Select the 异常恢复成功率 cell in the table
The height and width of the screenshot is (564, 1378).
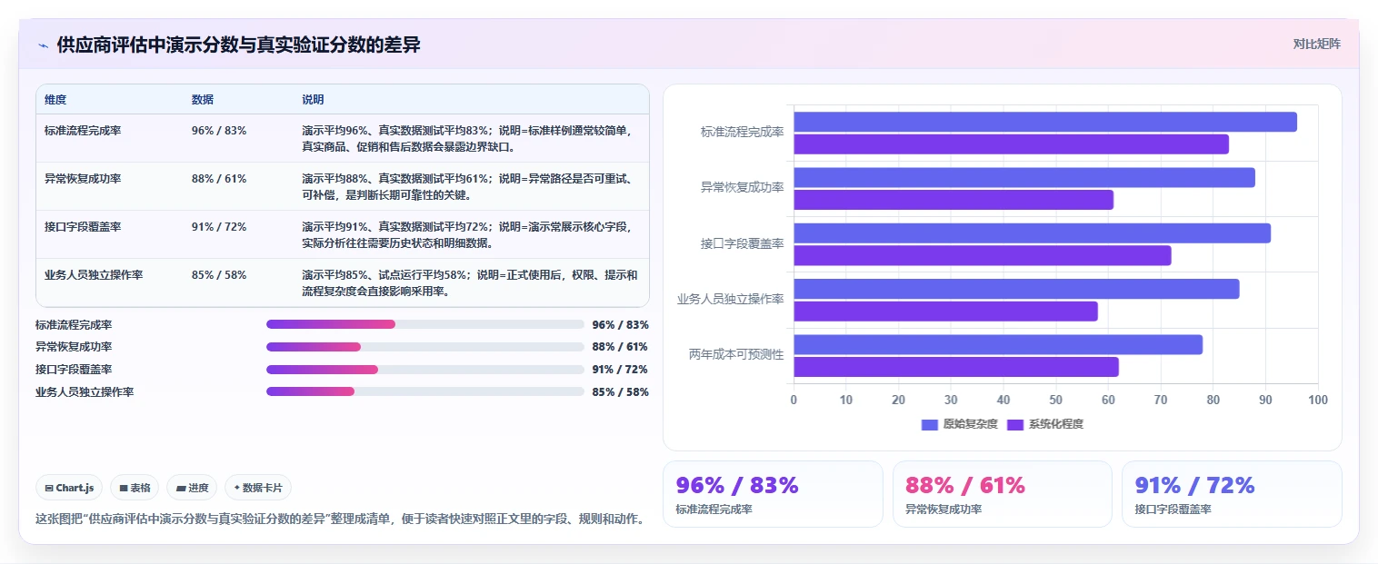(83, 179)
